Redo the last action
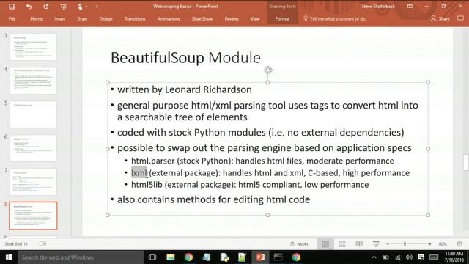The image size is (469, 264). click(45, 7)
